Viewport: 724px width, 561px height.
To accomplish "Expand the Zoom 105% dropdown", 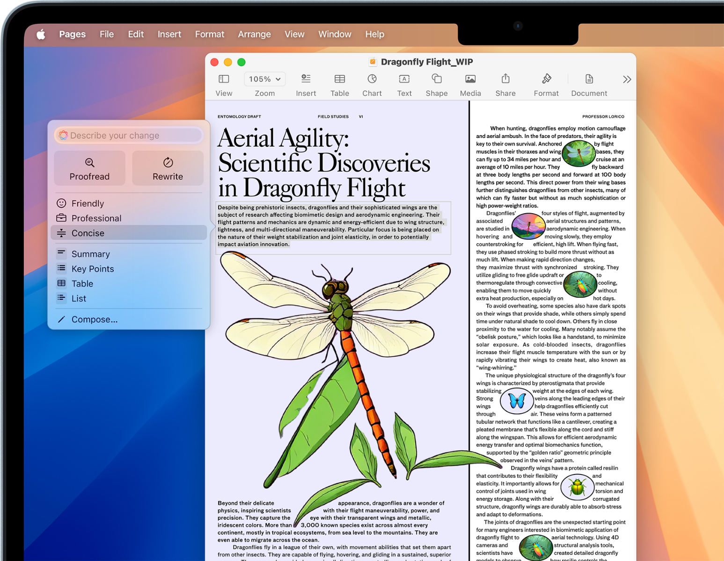I will [264, 79].
